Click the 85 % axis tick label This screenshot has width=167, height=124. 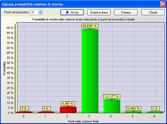coord(10,28)
